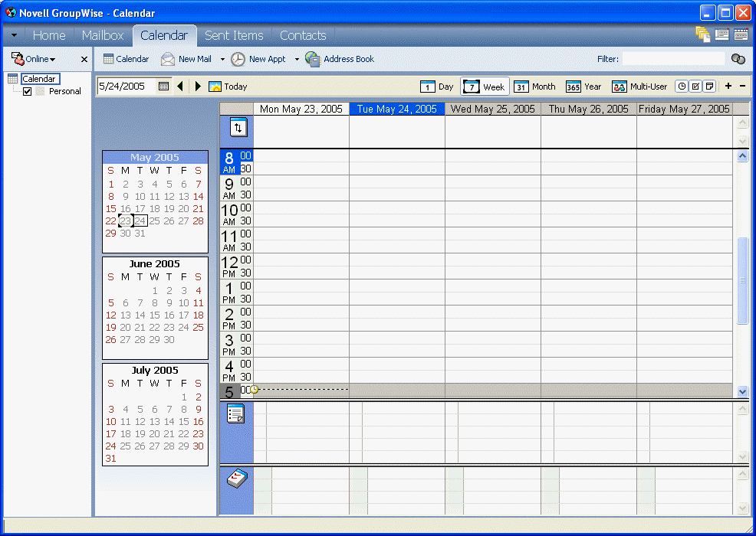
Task: Switch to Day view
Action: [x=436, y=87]
